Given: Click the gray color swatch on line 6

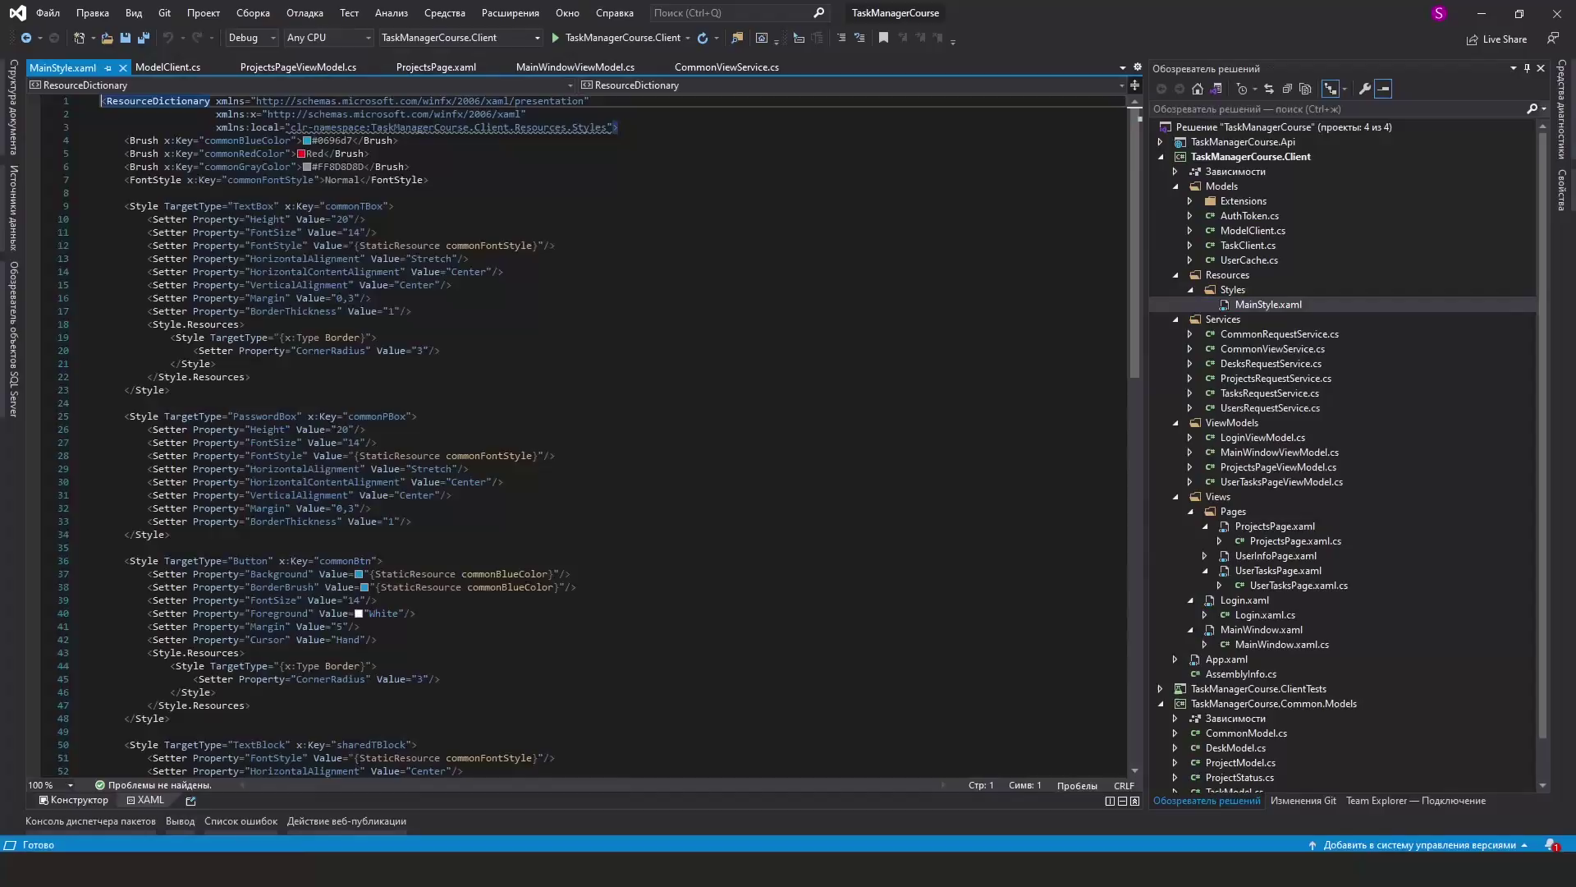Looking at the screenshot, I should pyautogui.click(x=307, y=167).
